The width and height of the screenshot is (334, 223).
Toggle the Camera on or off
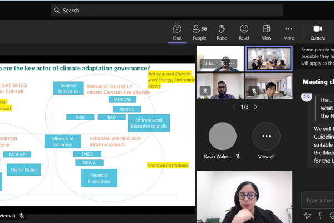point(318,32)
